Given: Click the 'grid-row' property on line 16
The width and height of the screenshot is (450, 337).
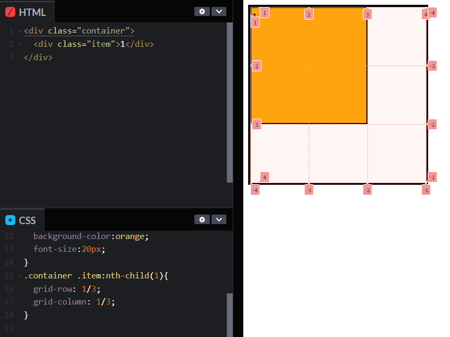Looking at the screenshot, I should pos(53,289).
